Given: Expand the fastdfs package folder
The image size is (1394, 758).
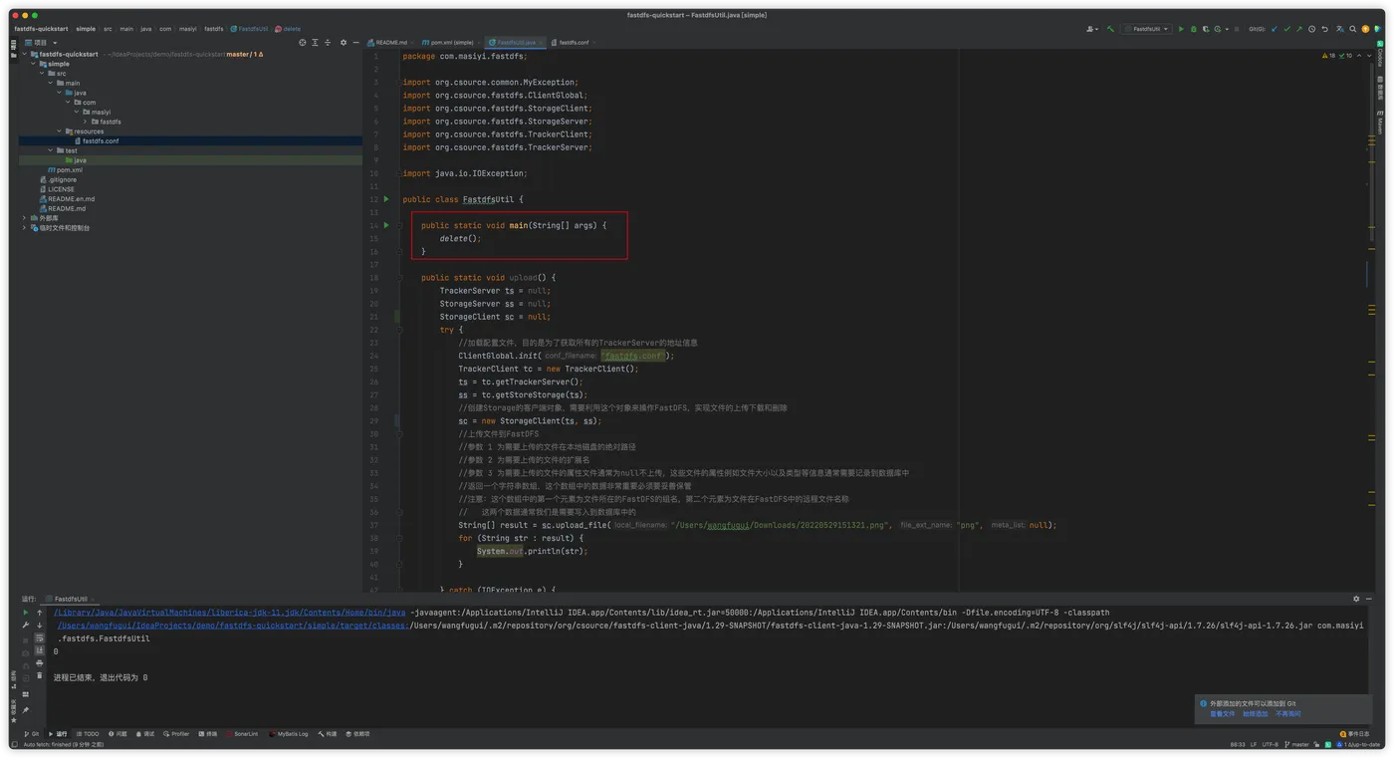Looking at the screenshot, I should tap(86, 122).
